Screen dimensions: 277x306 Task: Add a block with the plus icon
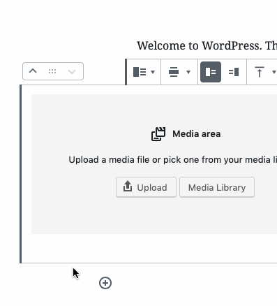105,283
